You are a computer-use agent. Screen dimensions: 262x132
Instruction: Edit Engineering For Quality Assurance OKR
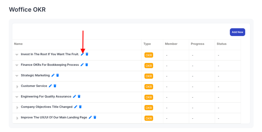point(74,96)
